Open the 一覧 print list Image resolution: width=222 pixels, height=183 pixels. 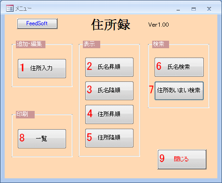[x=42, y=139]
